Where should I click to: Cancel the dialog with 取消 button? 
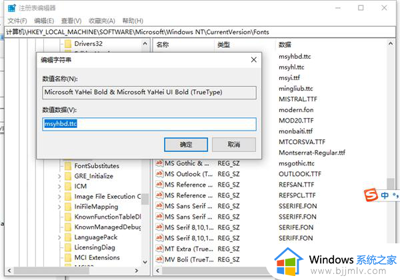[234, 145]
